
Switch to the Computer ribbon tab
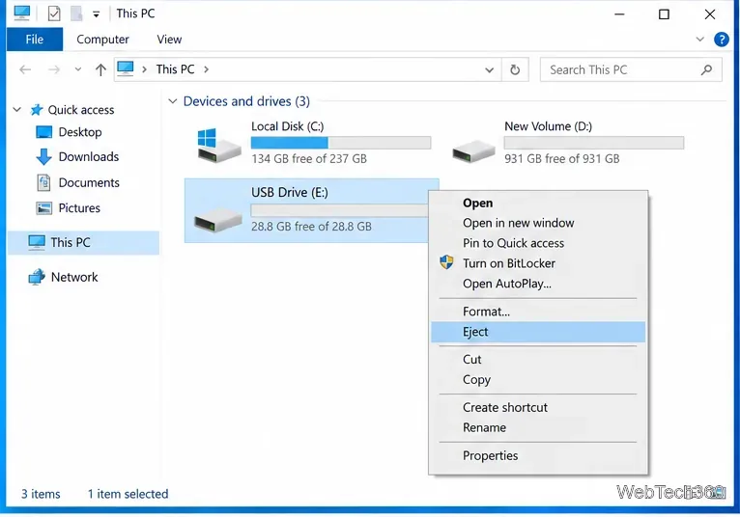[102, 40]
